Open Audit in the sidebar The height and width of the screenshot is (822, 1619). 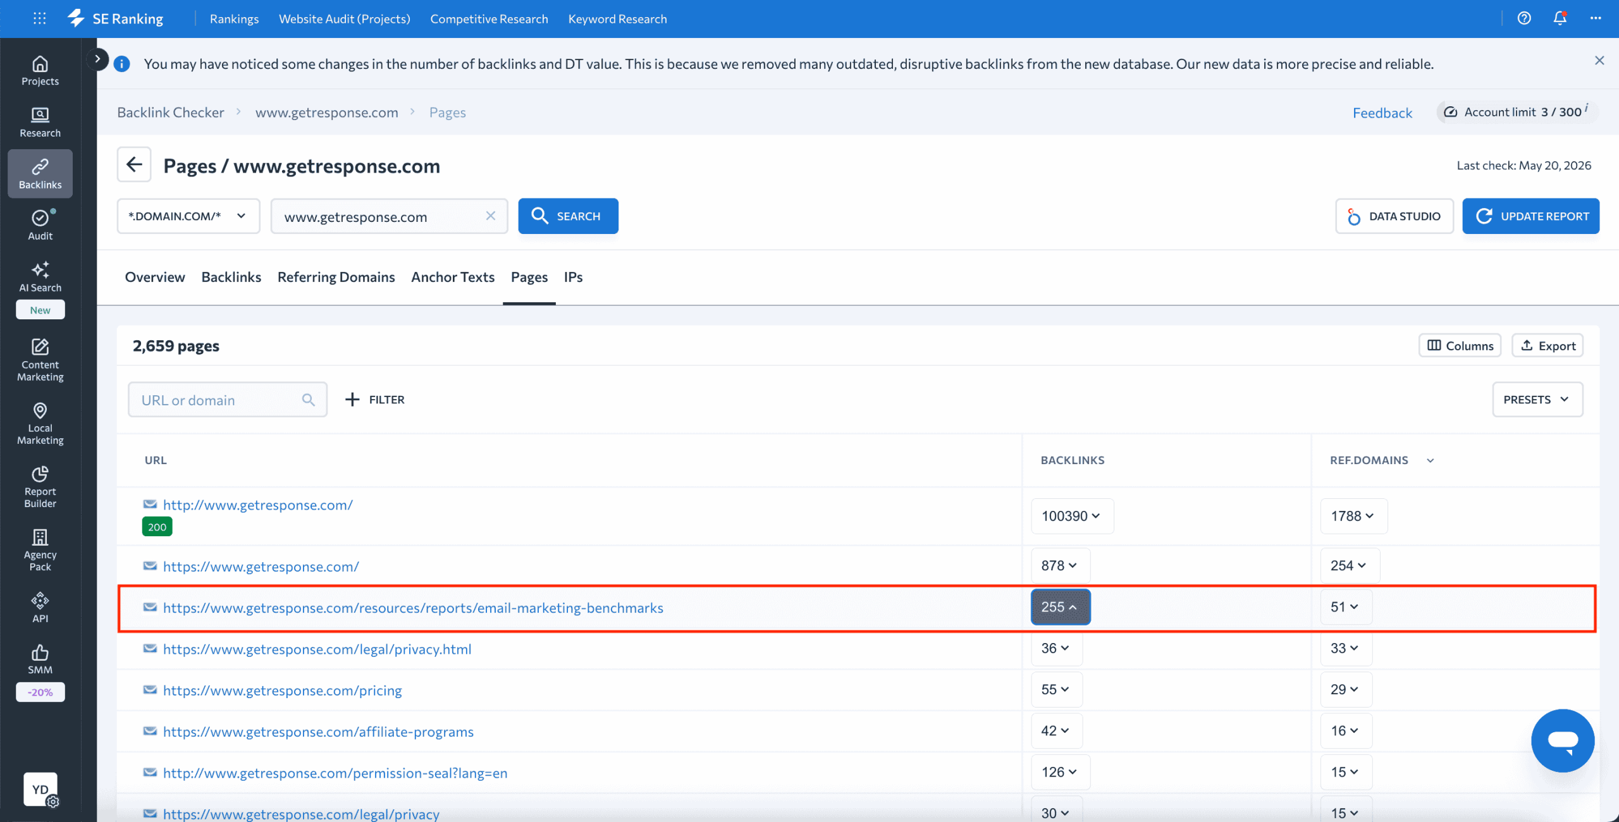(x=40, y=225)
